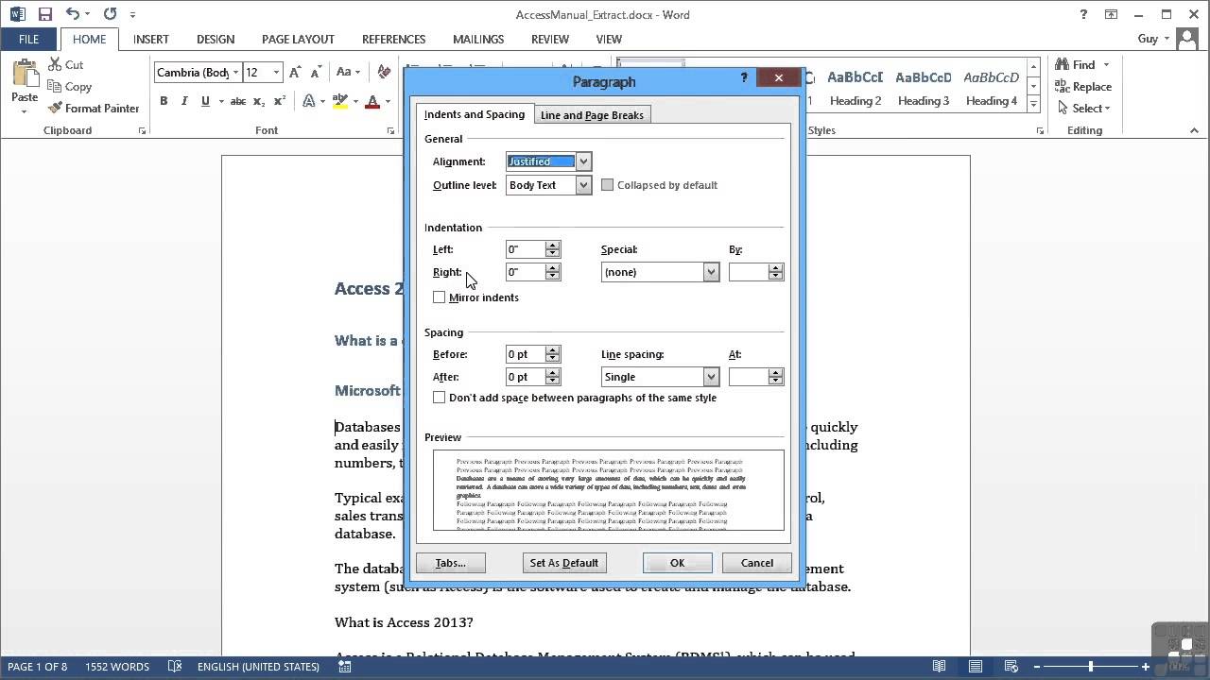Screen dimensions: 1210x680
Task: Click Set As Default button
Action: (563, 563)
